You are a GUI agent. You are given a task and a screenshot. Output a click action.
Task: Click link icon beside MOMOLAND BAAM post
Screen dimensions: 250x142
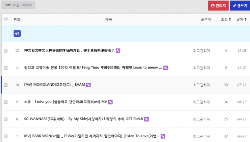[x=88, y=85]
